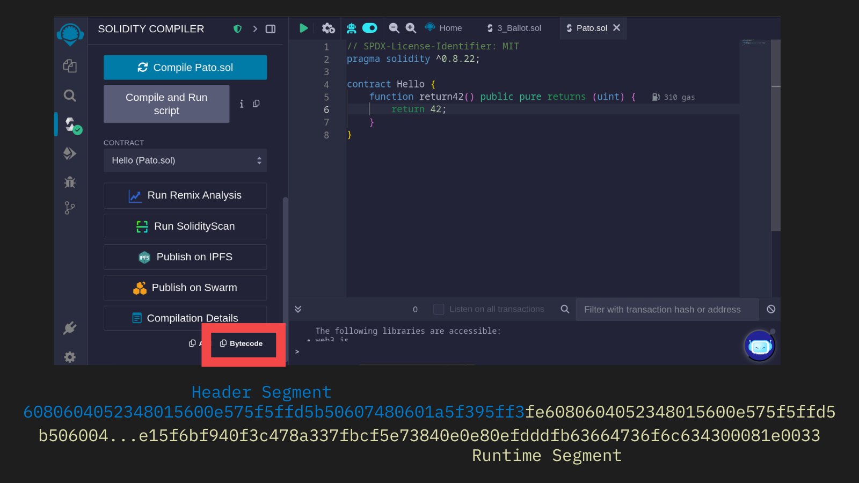Image resolution: width=859 pixels, height=483 pixels.
Task: Copy contract Bytecode button
Action: (242, 343)
